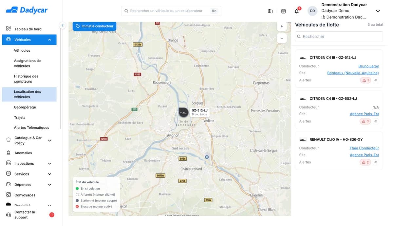Open Théo Conducteur driver link
Image resolution: width=393 pixels, height=226 pixels.
364,148
